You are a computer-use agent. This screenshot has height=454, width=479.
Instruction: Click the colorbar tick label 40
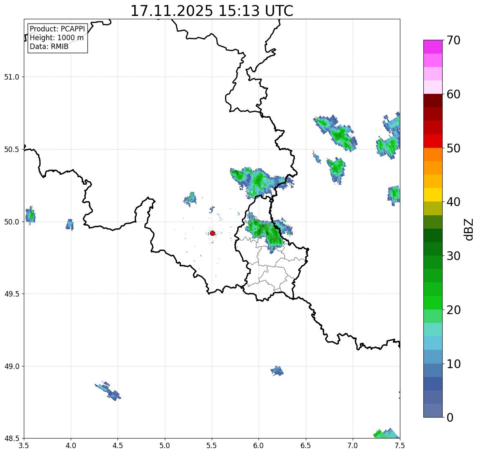click(x=453, y=202)
